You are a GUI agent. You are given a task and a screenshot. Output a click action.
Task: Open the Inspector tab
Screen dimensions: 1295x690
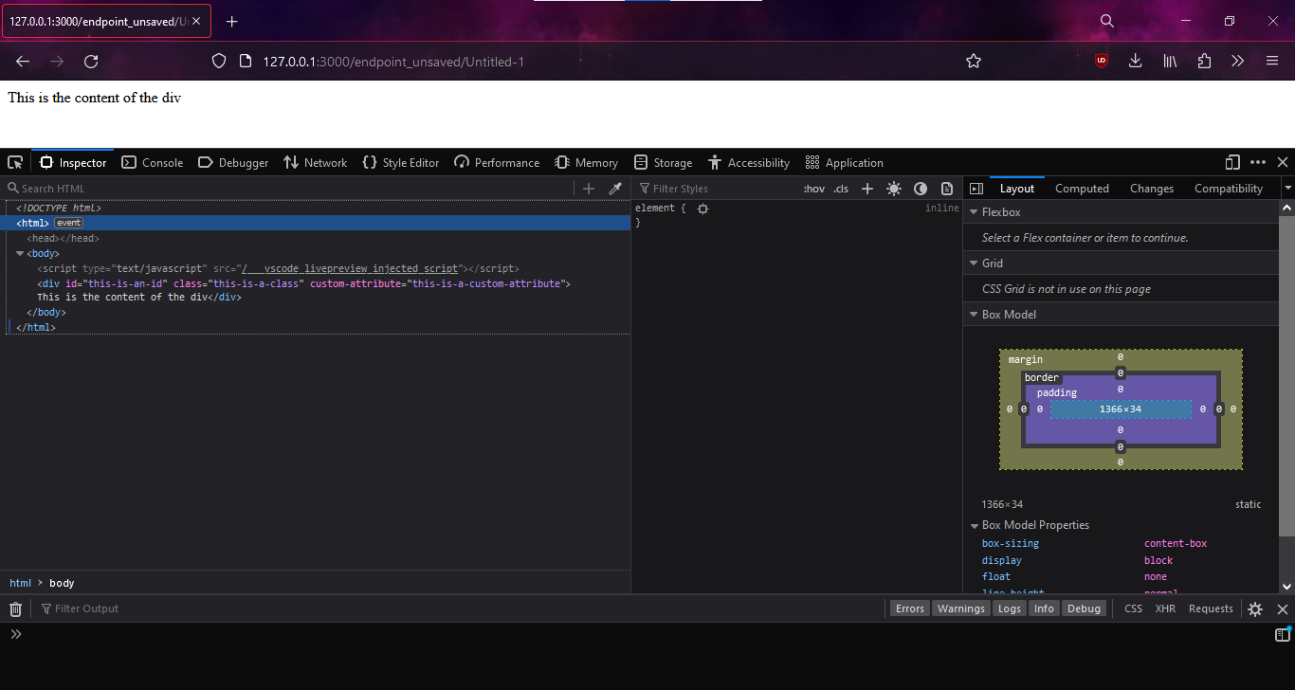pos(73,162)
